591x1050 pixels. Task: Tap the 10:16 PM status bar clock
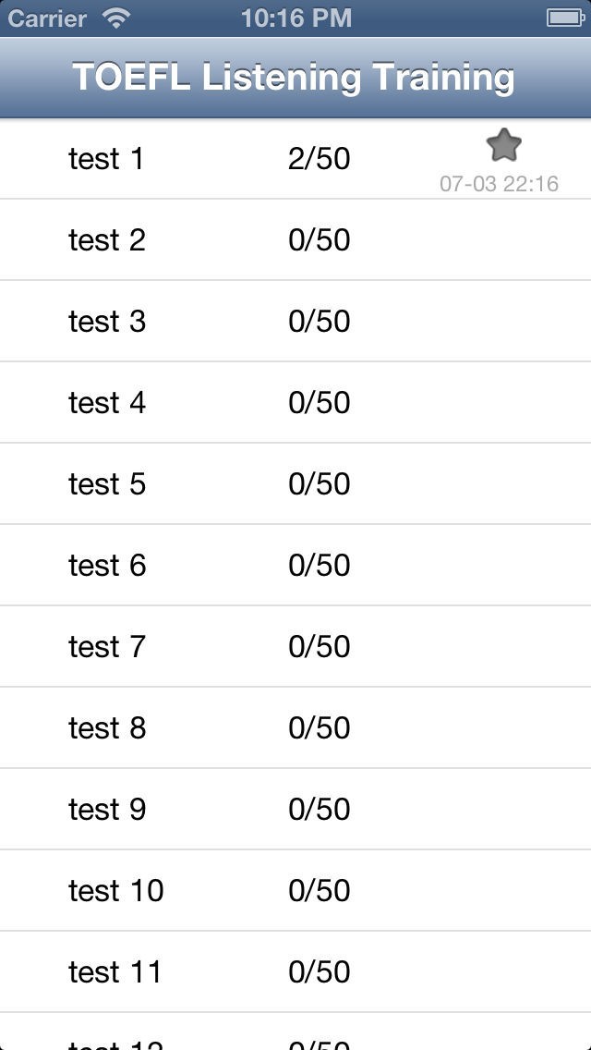click(x=295, y=18)
